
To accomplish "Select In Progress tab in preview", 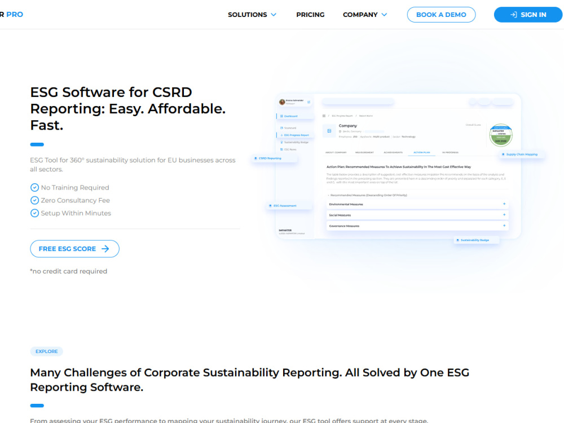I will coord(450,152).
